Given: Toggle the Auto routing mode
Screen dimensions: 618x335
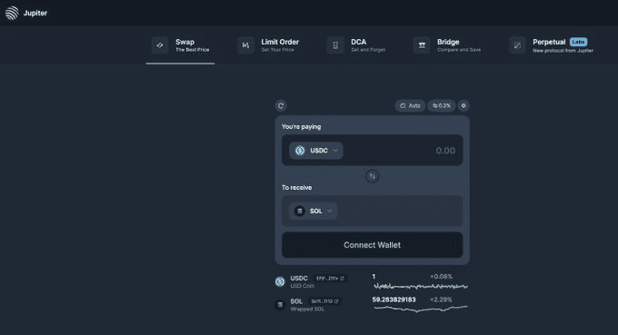Looking at the screenshot, I should click(x=410, y=105).
